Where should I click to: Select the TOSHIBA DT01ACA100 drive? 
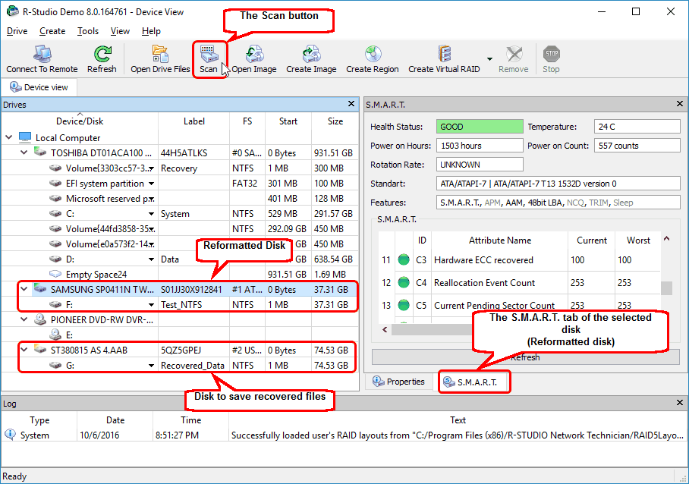tap(101, 152)
